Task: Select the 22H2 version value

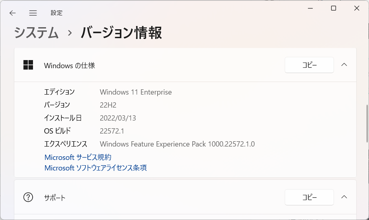Action: (108, 105)
